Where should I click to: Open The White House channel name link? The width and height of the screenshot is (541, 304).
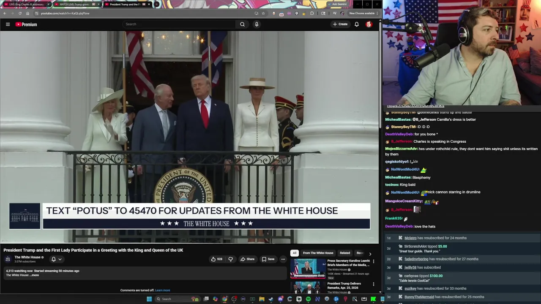(27, 257)
